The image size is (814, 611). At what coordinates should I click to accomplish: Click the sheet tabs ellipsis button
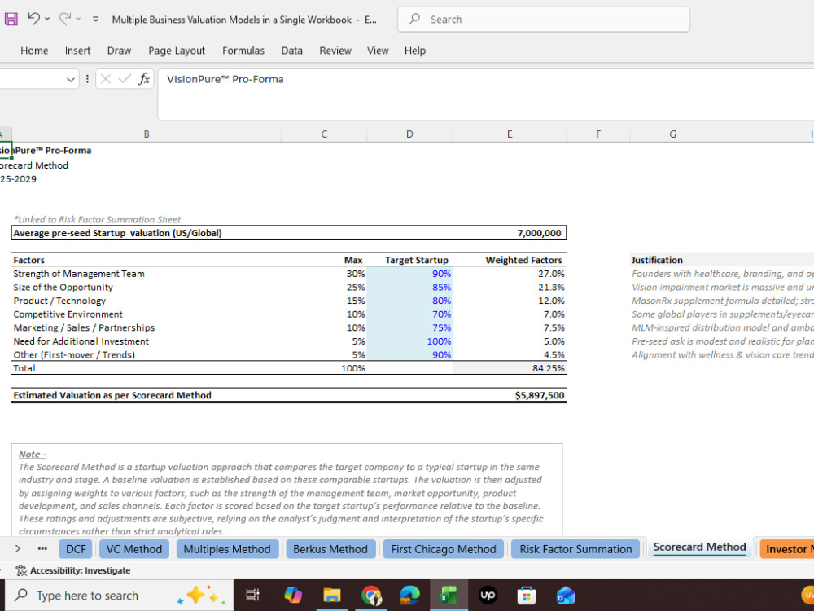coord(42,548)
